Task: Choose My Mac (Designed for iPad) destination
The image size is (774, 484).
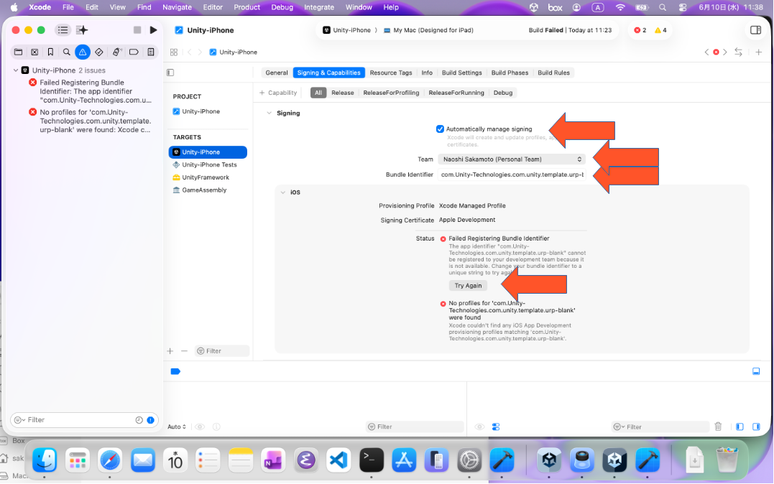Action: [428, 30]
